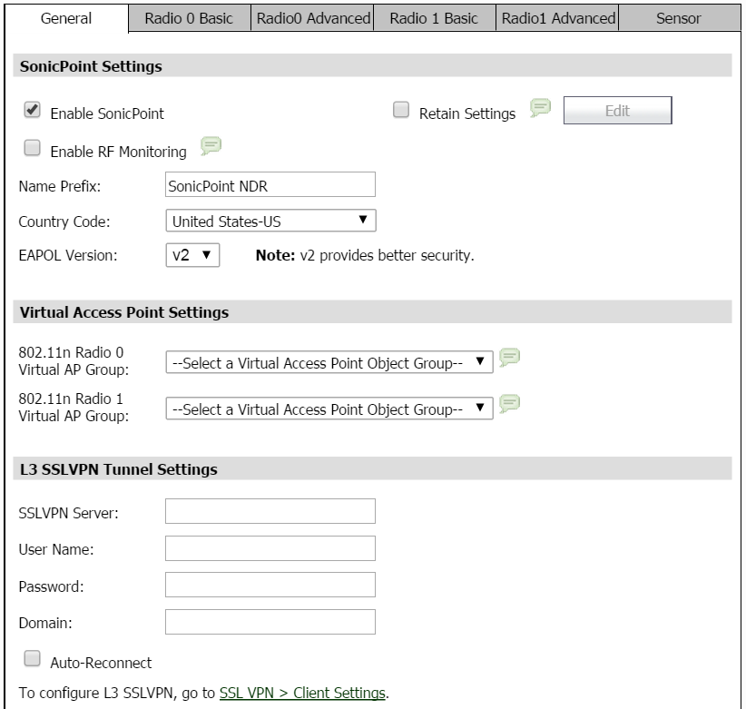
Task: Click the SonicPoint Settings section header
Action: click(x=372, y=65)
